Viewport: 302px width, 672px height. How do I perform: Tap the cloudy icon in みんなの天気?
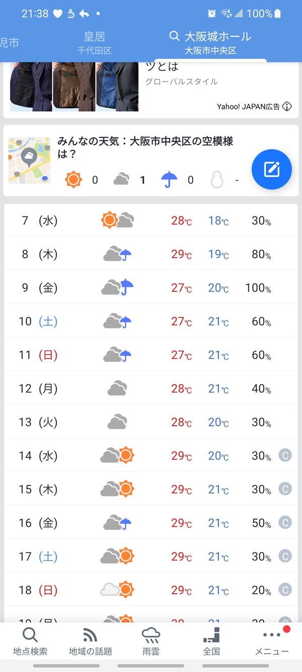tap(121, 179)
